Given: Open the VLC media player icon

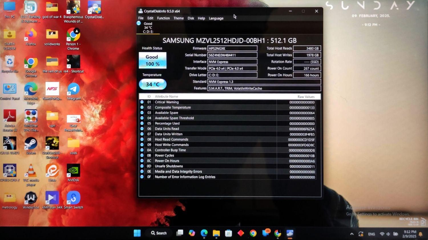Looking at the screenshot, I should tap(31, 175).
